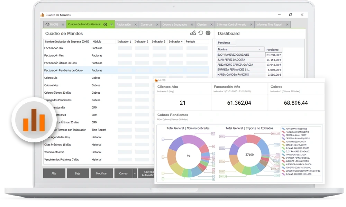346x207 pixels.
Task: Switch to Cobros e Impagados tab
Action: (174, 25)
